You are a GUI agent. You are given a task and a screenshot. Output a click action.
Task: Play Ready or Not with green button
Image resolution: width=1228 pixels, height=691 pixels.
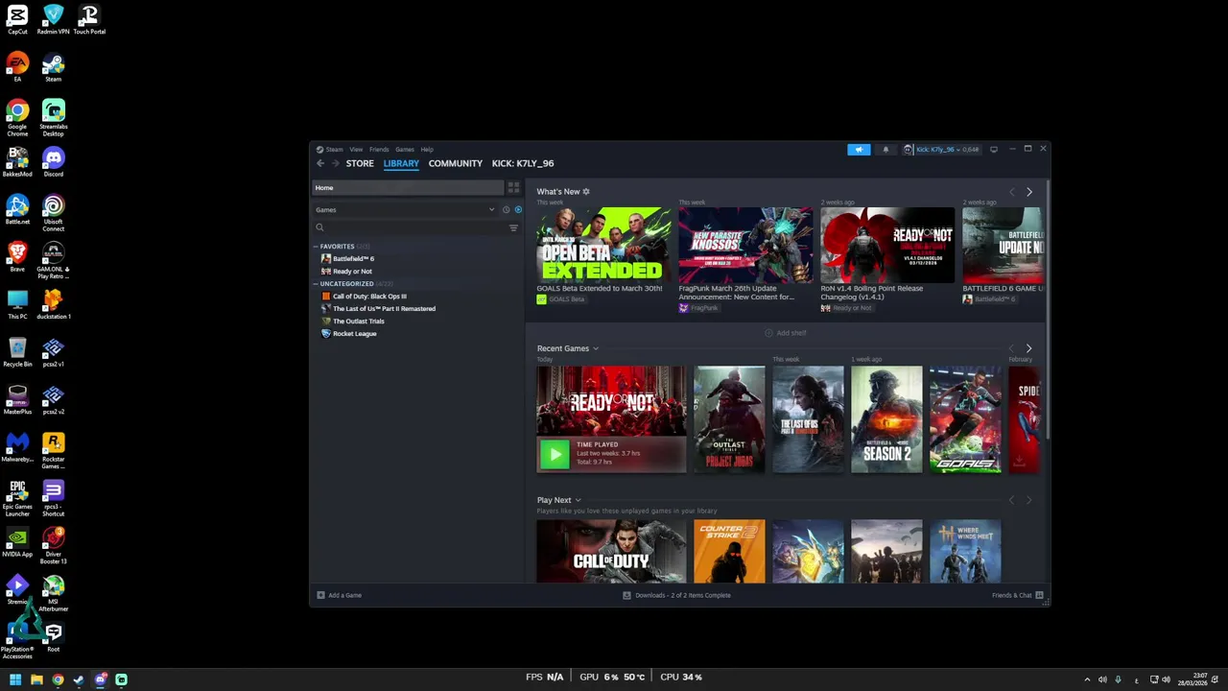pyautogui.click(x=555, y=454)
